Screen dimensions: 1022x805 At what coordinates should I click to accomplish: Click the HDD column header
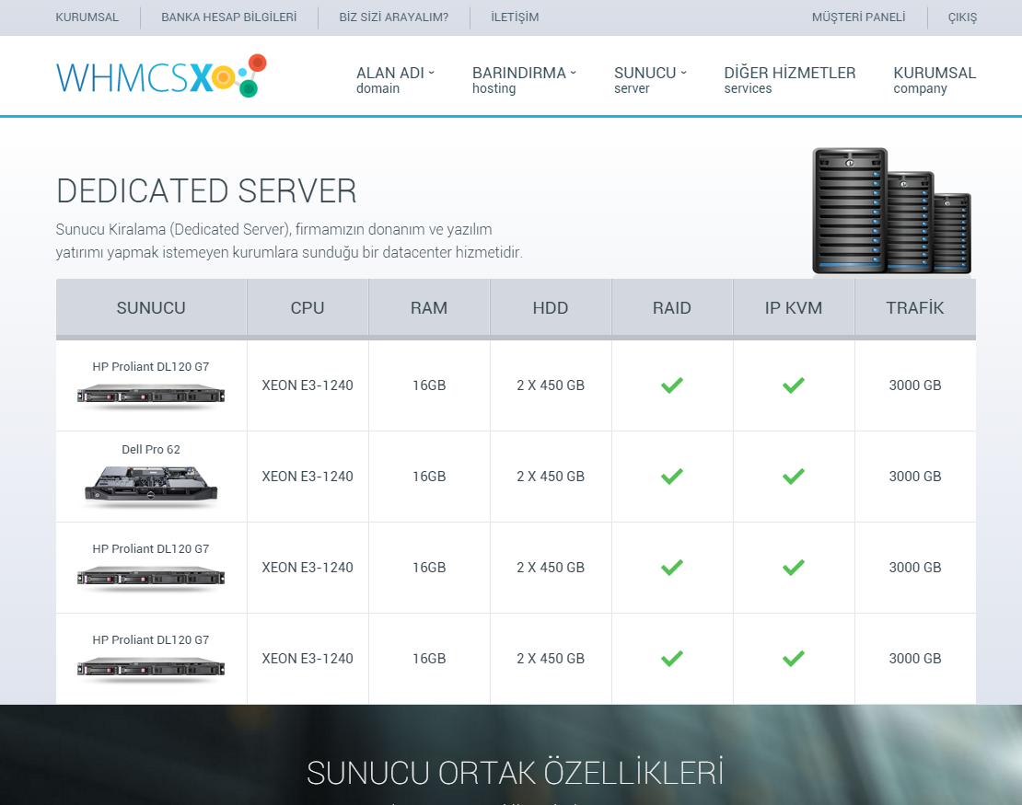point(551,308)
